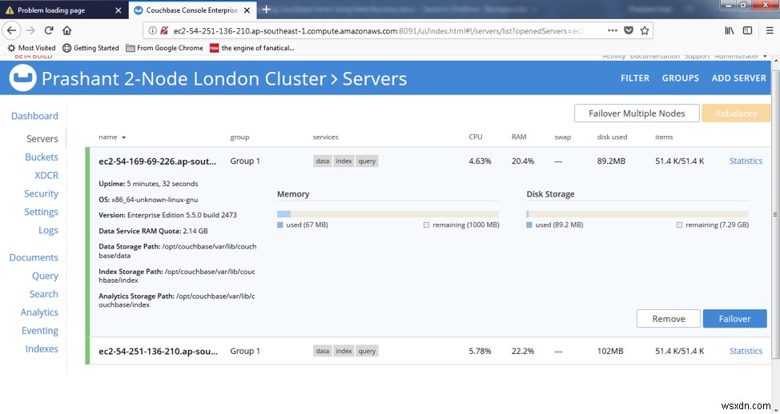Open Query in sidebar
The image size is (780, 414).
tap(46, 276)
